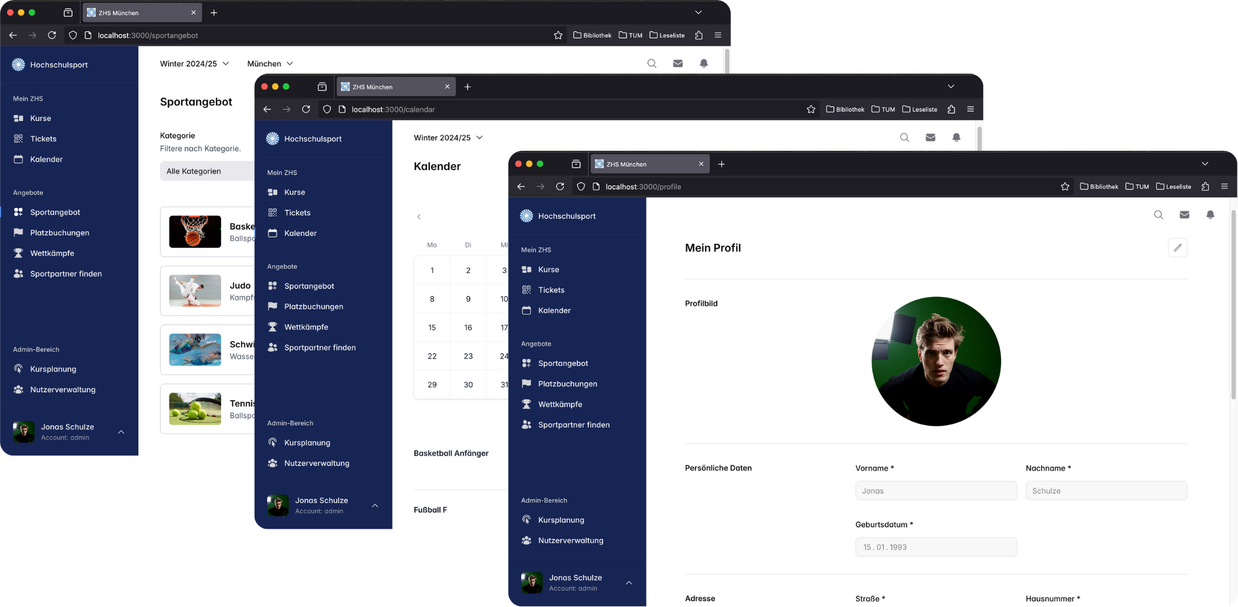Open the Bibliothek bookmark folder in profile window
Image resolution: width=1238 pixels, height=607 pixels.
click(x=1099, y=187)
